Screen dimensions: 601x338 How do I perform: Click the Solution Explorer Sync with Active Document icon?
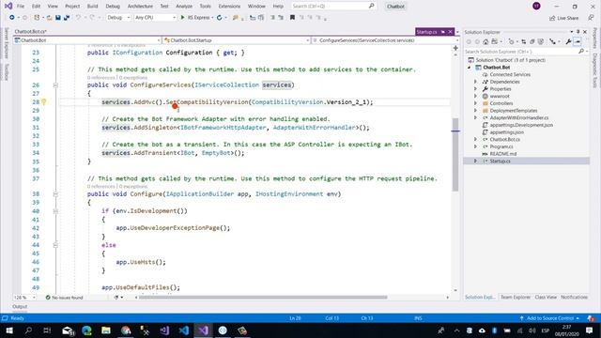click(524, 41)
